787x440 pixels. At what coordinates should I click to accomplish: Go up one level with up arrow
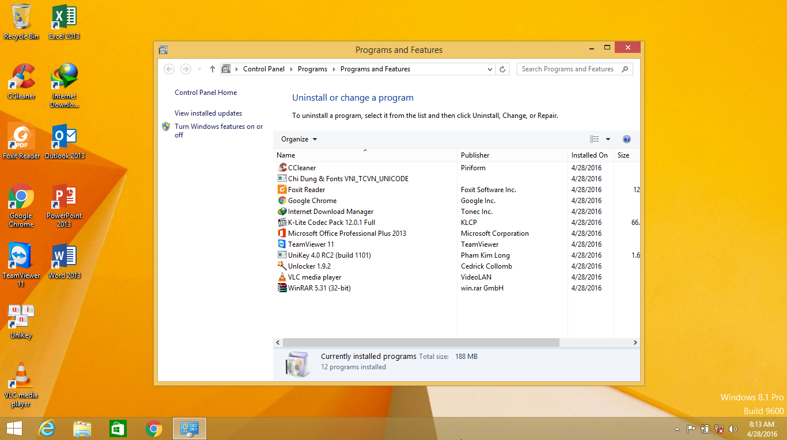(x=212, y=69)
